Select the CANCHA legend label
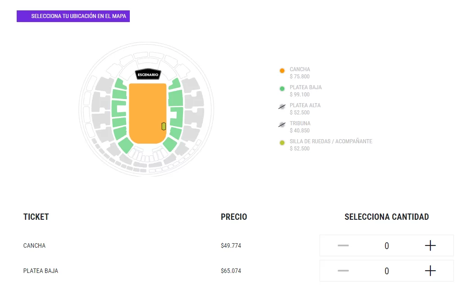 coord(300,69)
